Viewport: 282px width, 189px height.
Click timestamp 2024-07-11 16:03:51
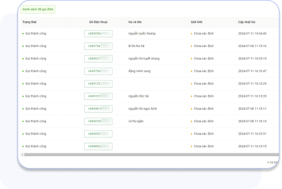(x=252, y=134)
